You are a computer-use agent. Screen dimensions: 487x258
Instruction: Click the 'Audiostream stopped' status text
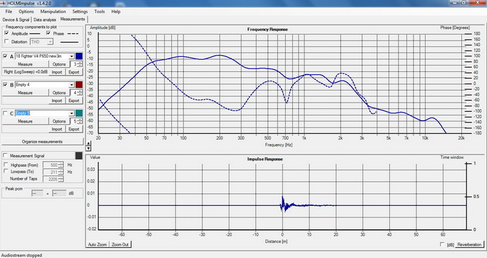[x=21, y=255]
